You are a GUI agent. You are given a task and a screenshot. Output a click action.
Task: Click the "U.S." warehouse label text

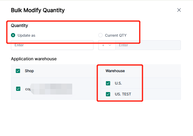click(x=118, y=83)
